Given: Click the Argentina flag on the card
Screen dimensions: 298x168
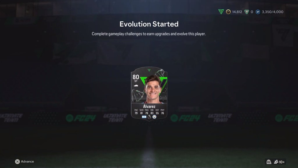Looking at the screenshot, I should 144,117.
